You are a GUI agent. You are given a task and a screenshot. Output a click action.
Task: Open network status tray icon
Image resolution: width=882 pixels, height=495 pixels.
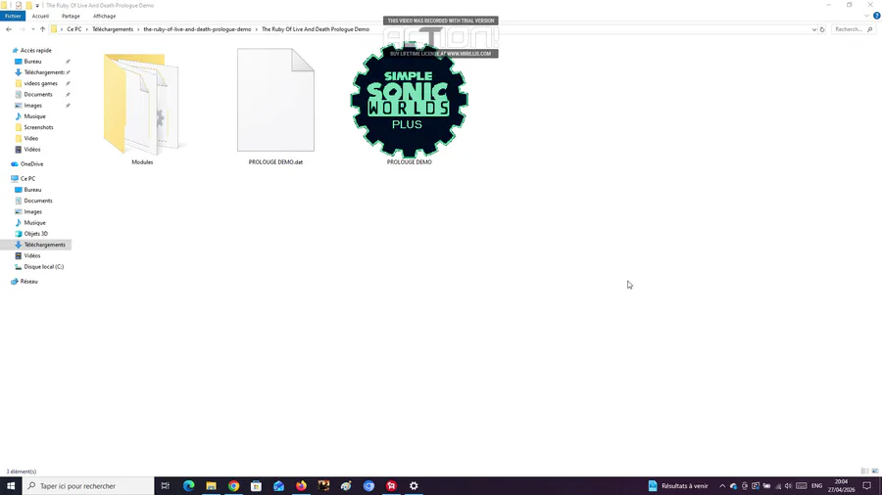[x=778, y=486]
